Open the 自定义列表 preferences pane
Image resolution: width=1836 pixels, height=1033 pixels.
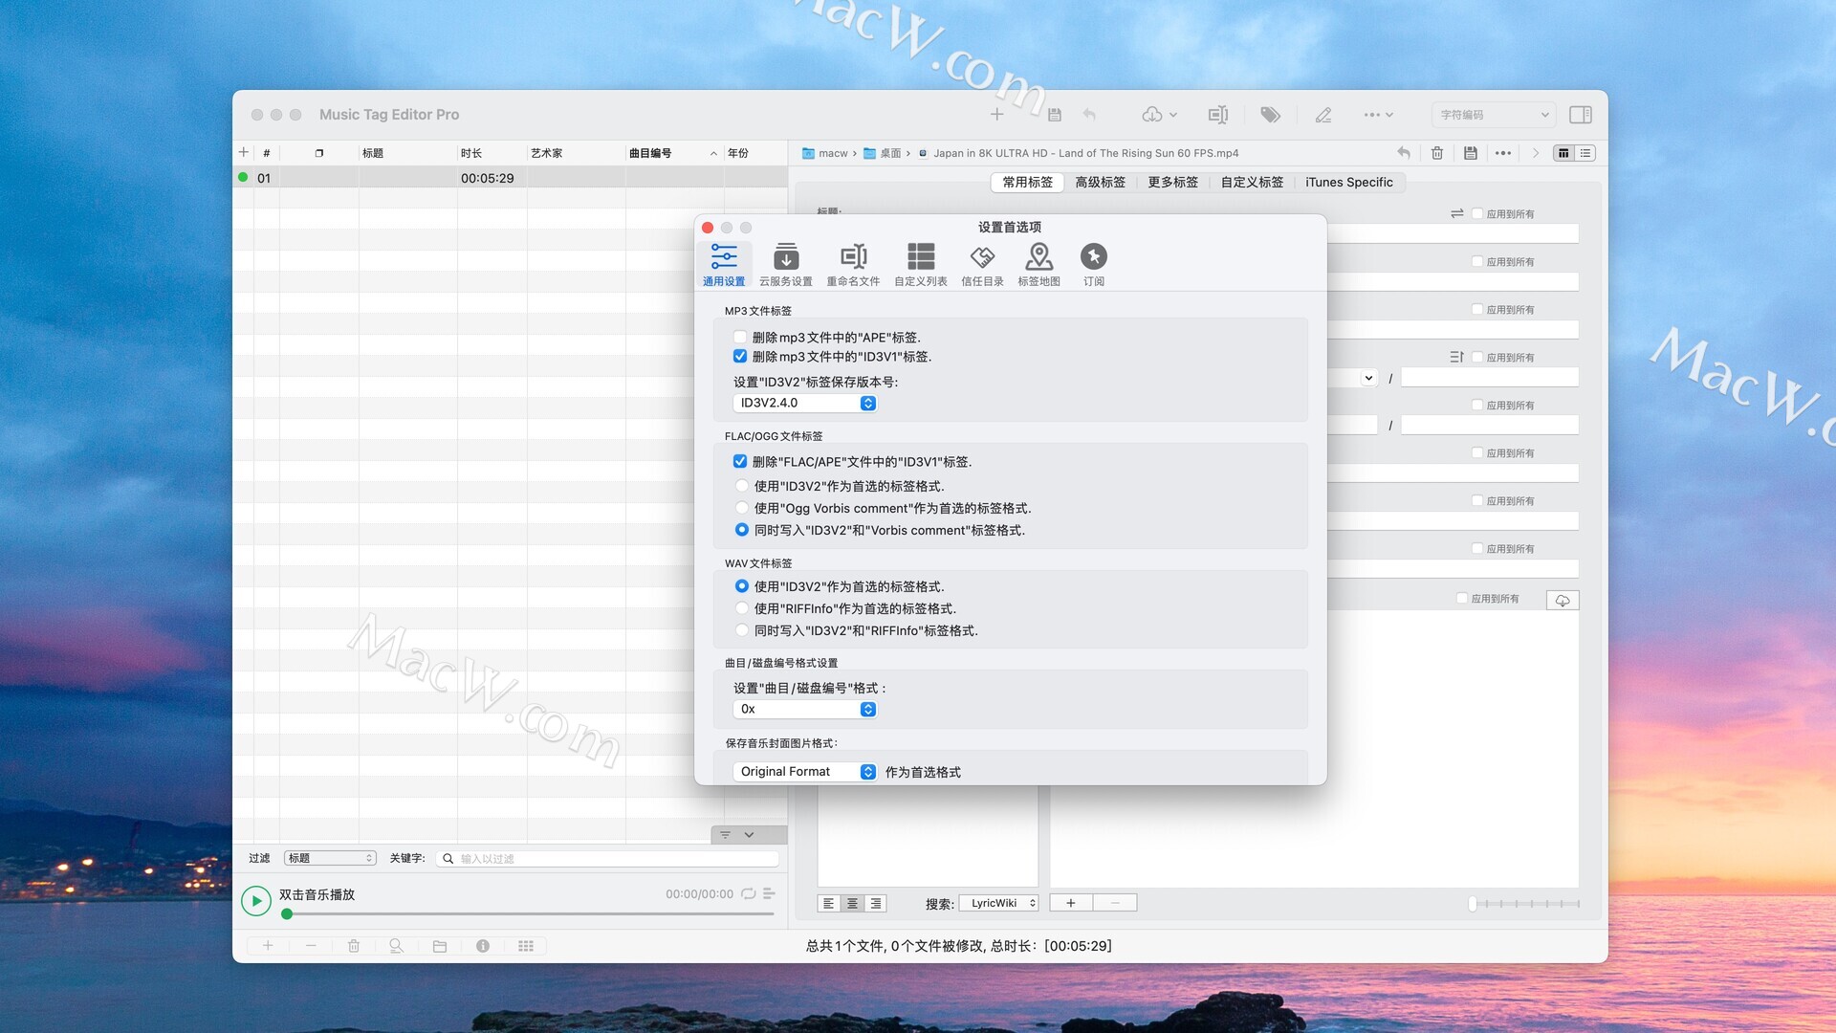(x=920, y=264)
